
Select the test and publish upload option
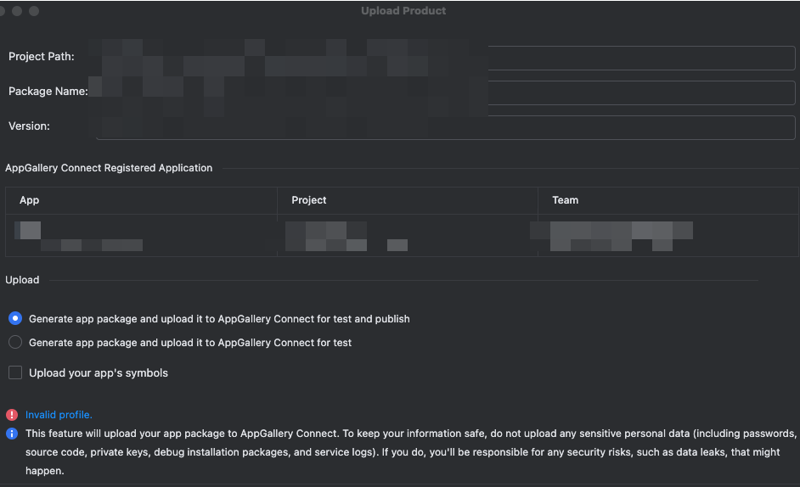click(15, 318)
